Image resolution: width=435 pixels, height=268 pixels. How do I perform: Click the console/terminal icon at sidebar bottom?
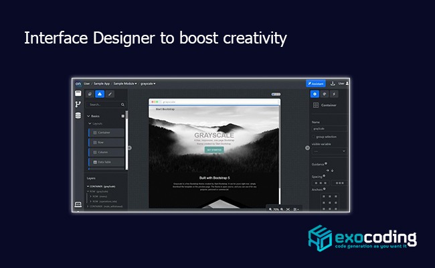pos(78,204)
